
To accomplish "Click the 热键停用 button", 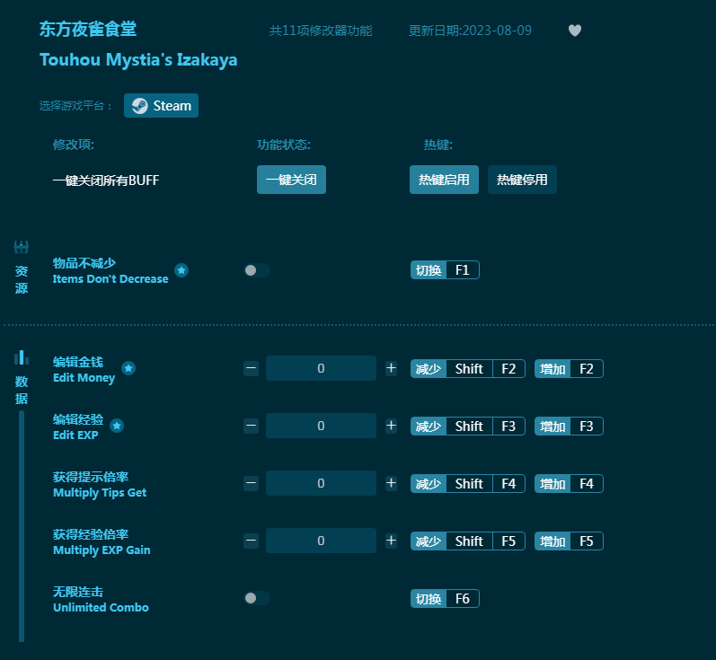I will tap(522, 180).
